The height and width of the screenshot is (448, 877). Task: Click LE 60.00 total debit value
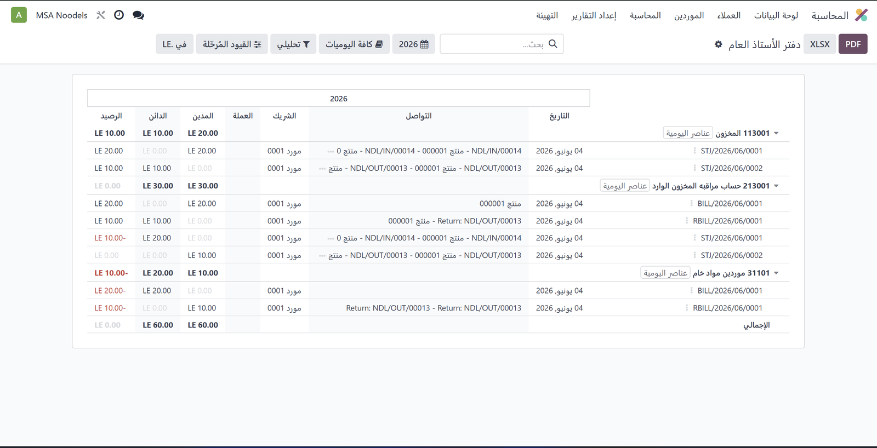(203, 325)
